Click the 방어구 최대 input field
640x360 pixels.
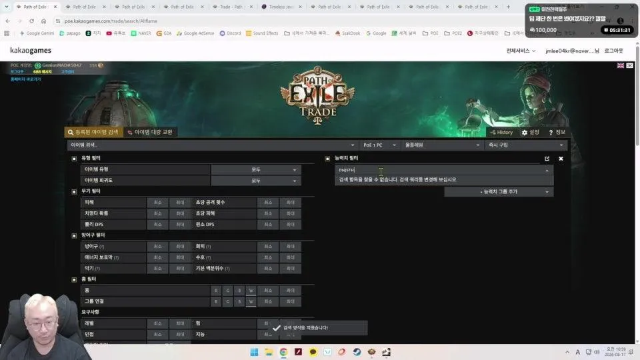click(180, 247)
